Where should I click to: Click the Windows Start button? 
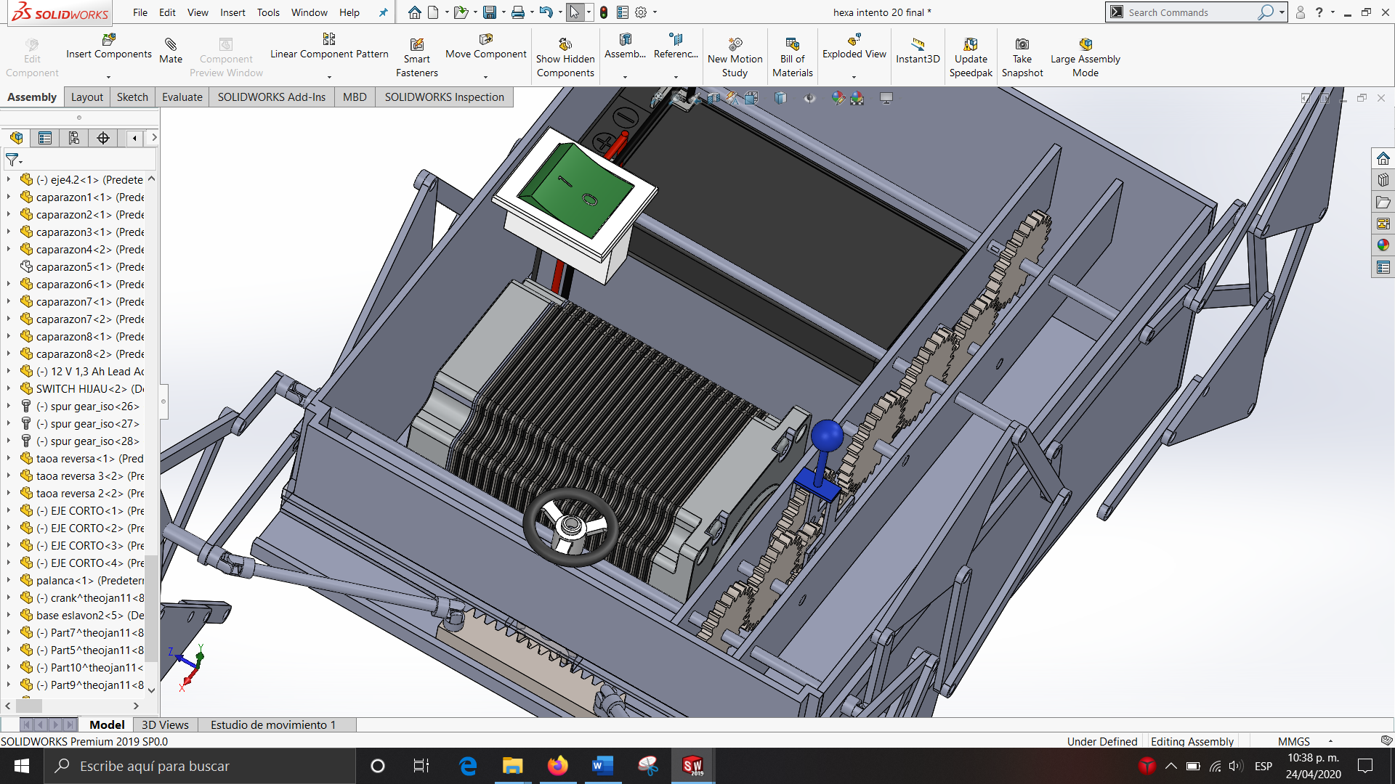tap(22, 766)
